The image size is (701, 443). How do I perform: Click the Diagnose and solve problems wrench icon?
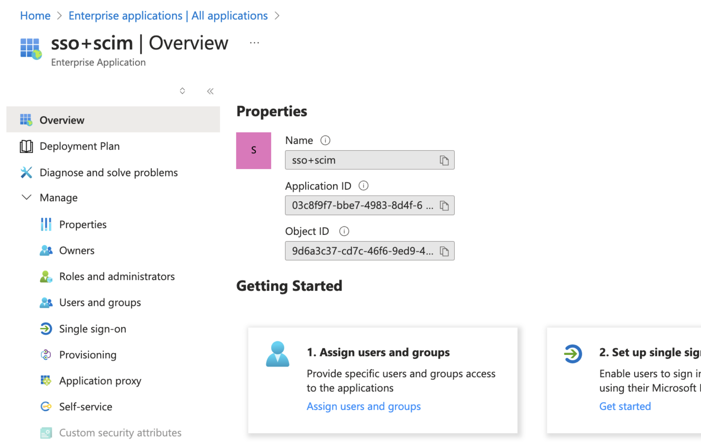[26, 172]
